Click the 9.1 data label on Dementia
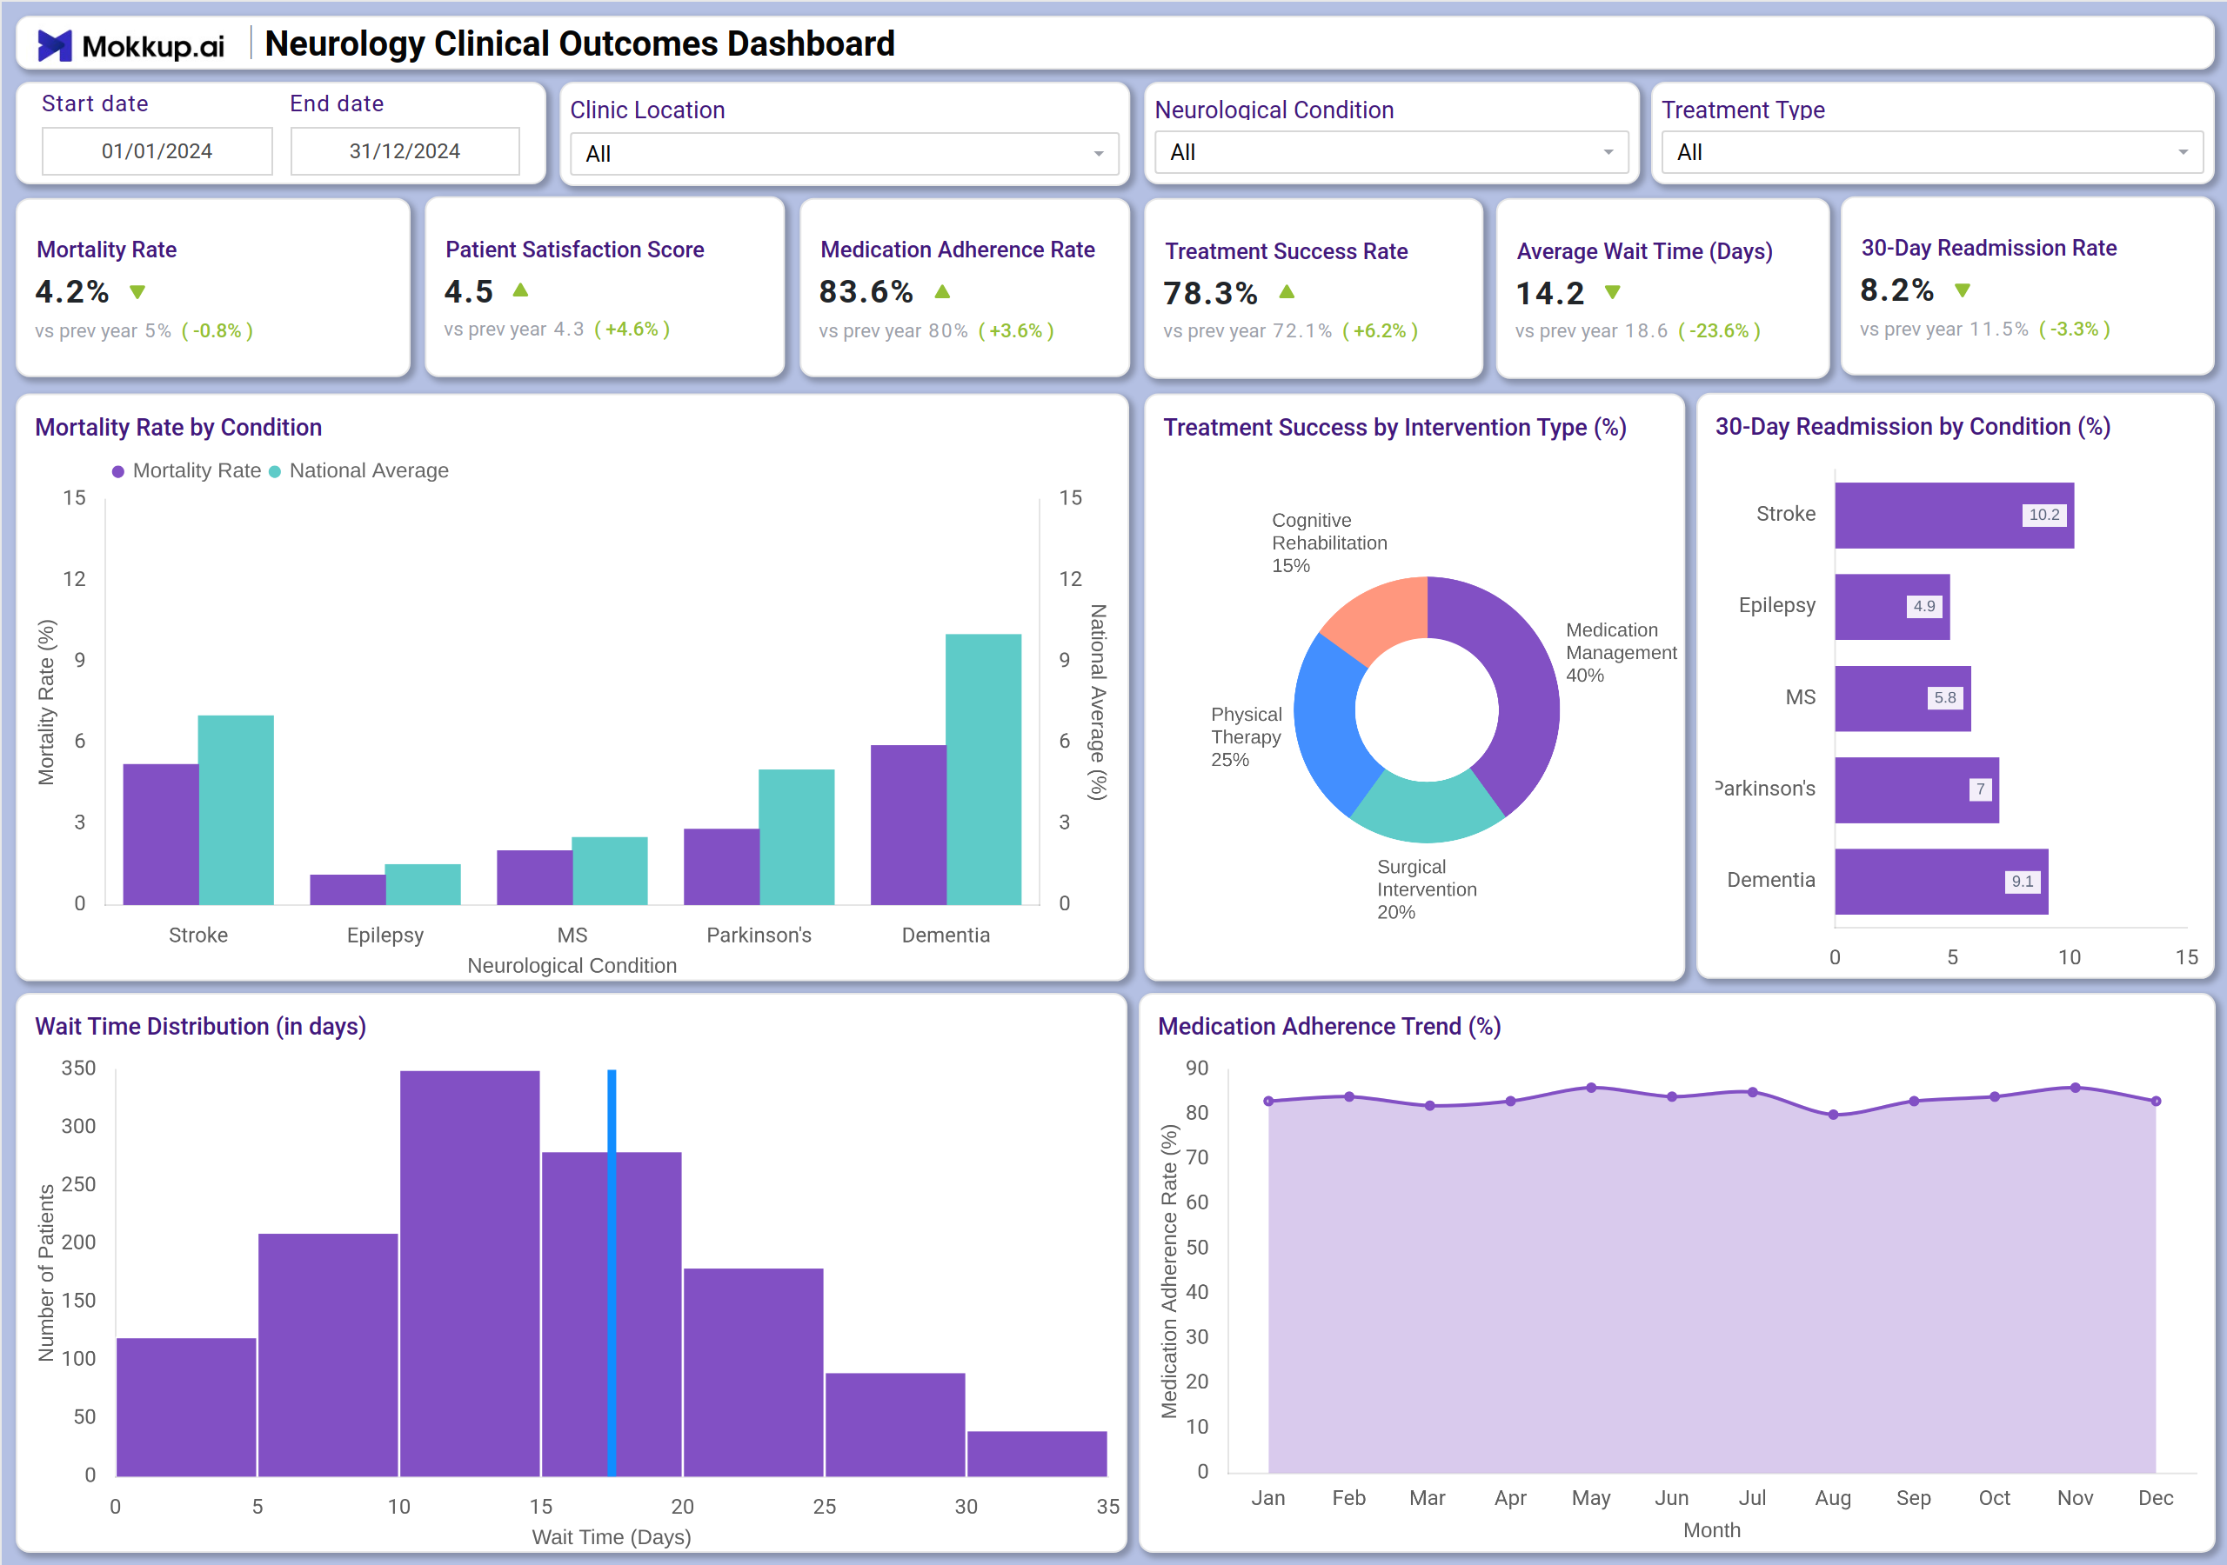Screen dimensions: 2227x1565 (2023, 882)
